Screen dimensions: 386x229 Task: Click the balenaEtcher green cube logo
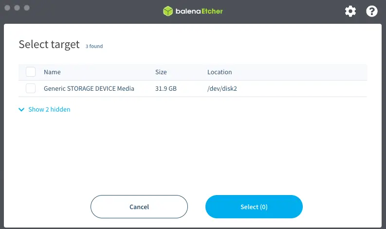[168, 11]
